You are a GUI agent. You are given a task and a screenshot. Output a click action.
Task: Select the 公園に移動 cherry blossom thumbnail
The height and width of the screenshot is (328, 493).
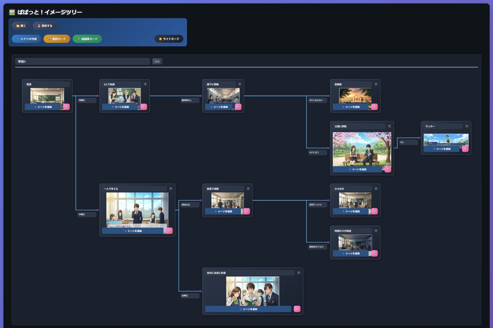click(362, 149)
